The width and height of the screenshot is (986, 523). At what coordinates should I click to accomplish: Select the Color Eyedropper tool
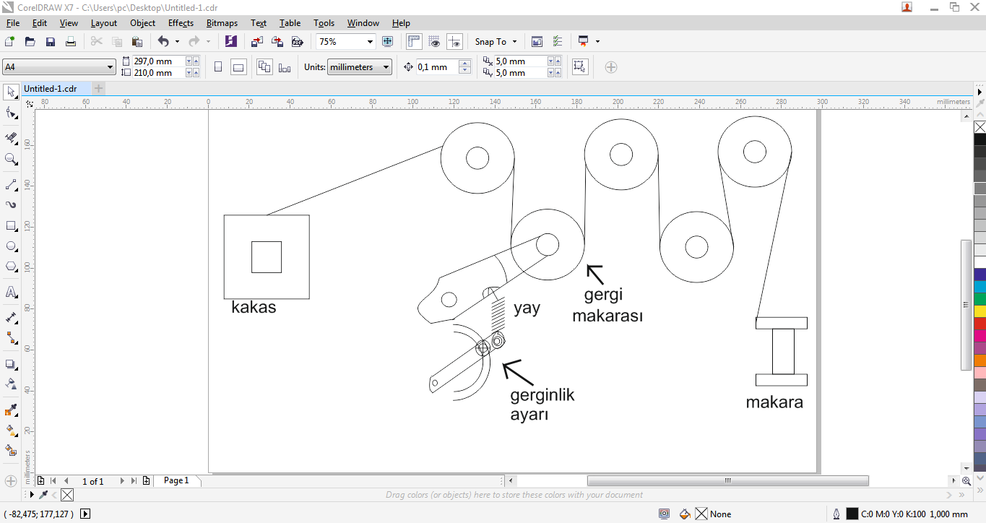click(11, 411)
